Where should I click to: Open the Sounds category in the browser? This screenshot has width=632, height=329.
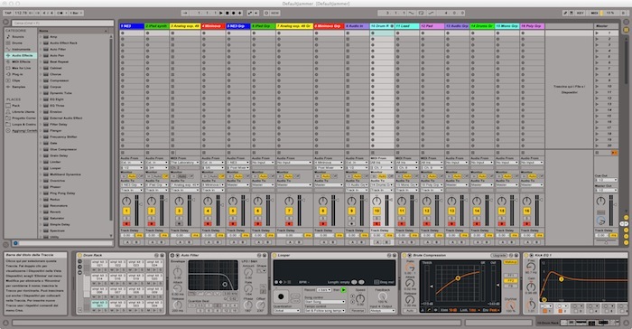coord(18,37)
